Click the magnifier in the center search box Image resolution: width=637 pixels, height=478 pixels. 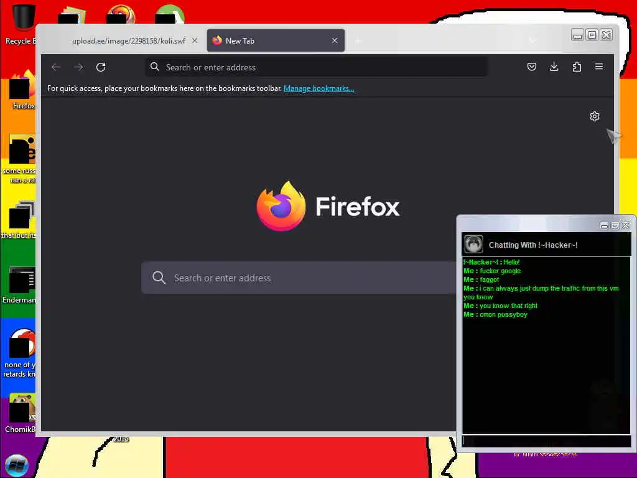[x=159, y=278]
